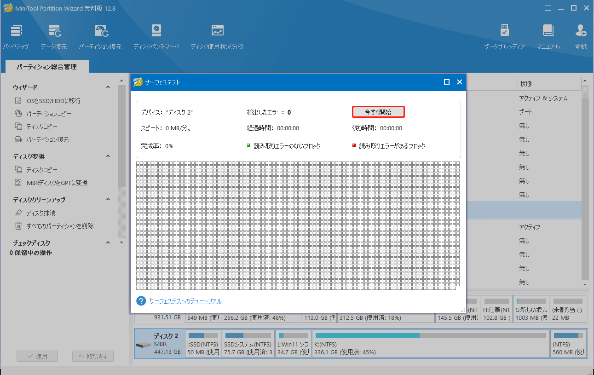Click the 検出したエラー: 0 label
The width and height of the screenshot is (594, 375).
pos(269,112)
